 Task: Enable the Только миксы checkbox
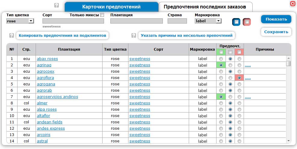[102, 15]
